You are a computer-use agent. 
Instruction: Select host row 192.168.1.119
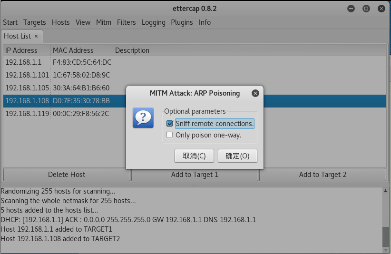pos(195,114)
